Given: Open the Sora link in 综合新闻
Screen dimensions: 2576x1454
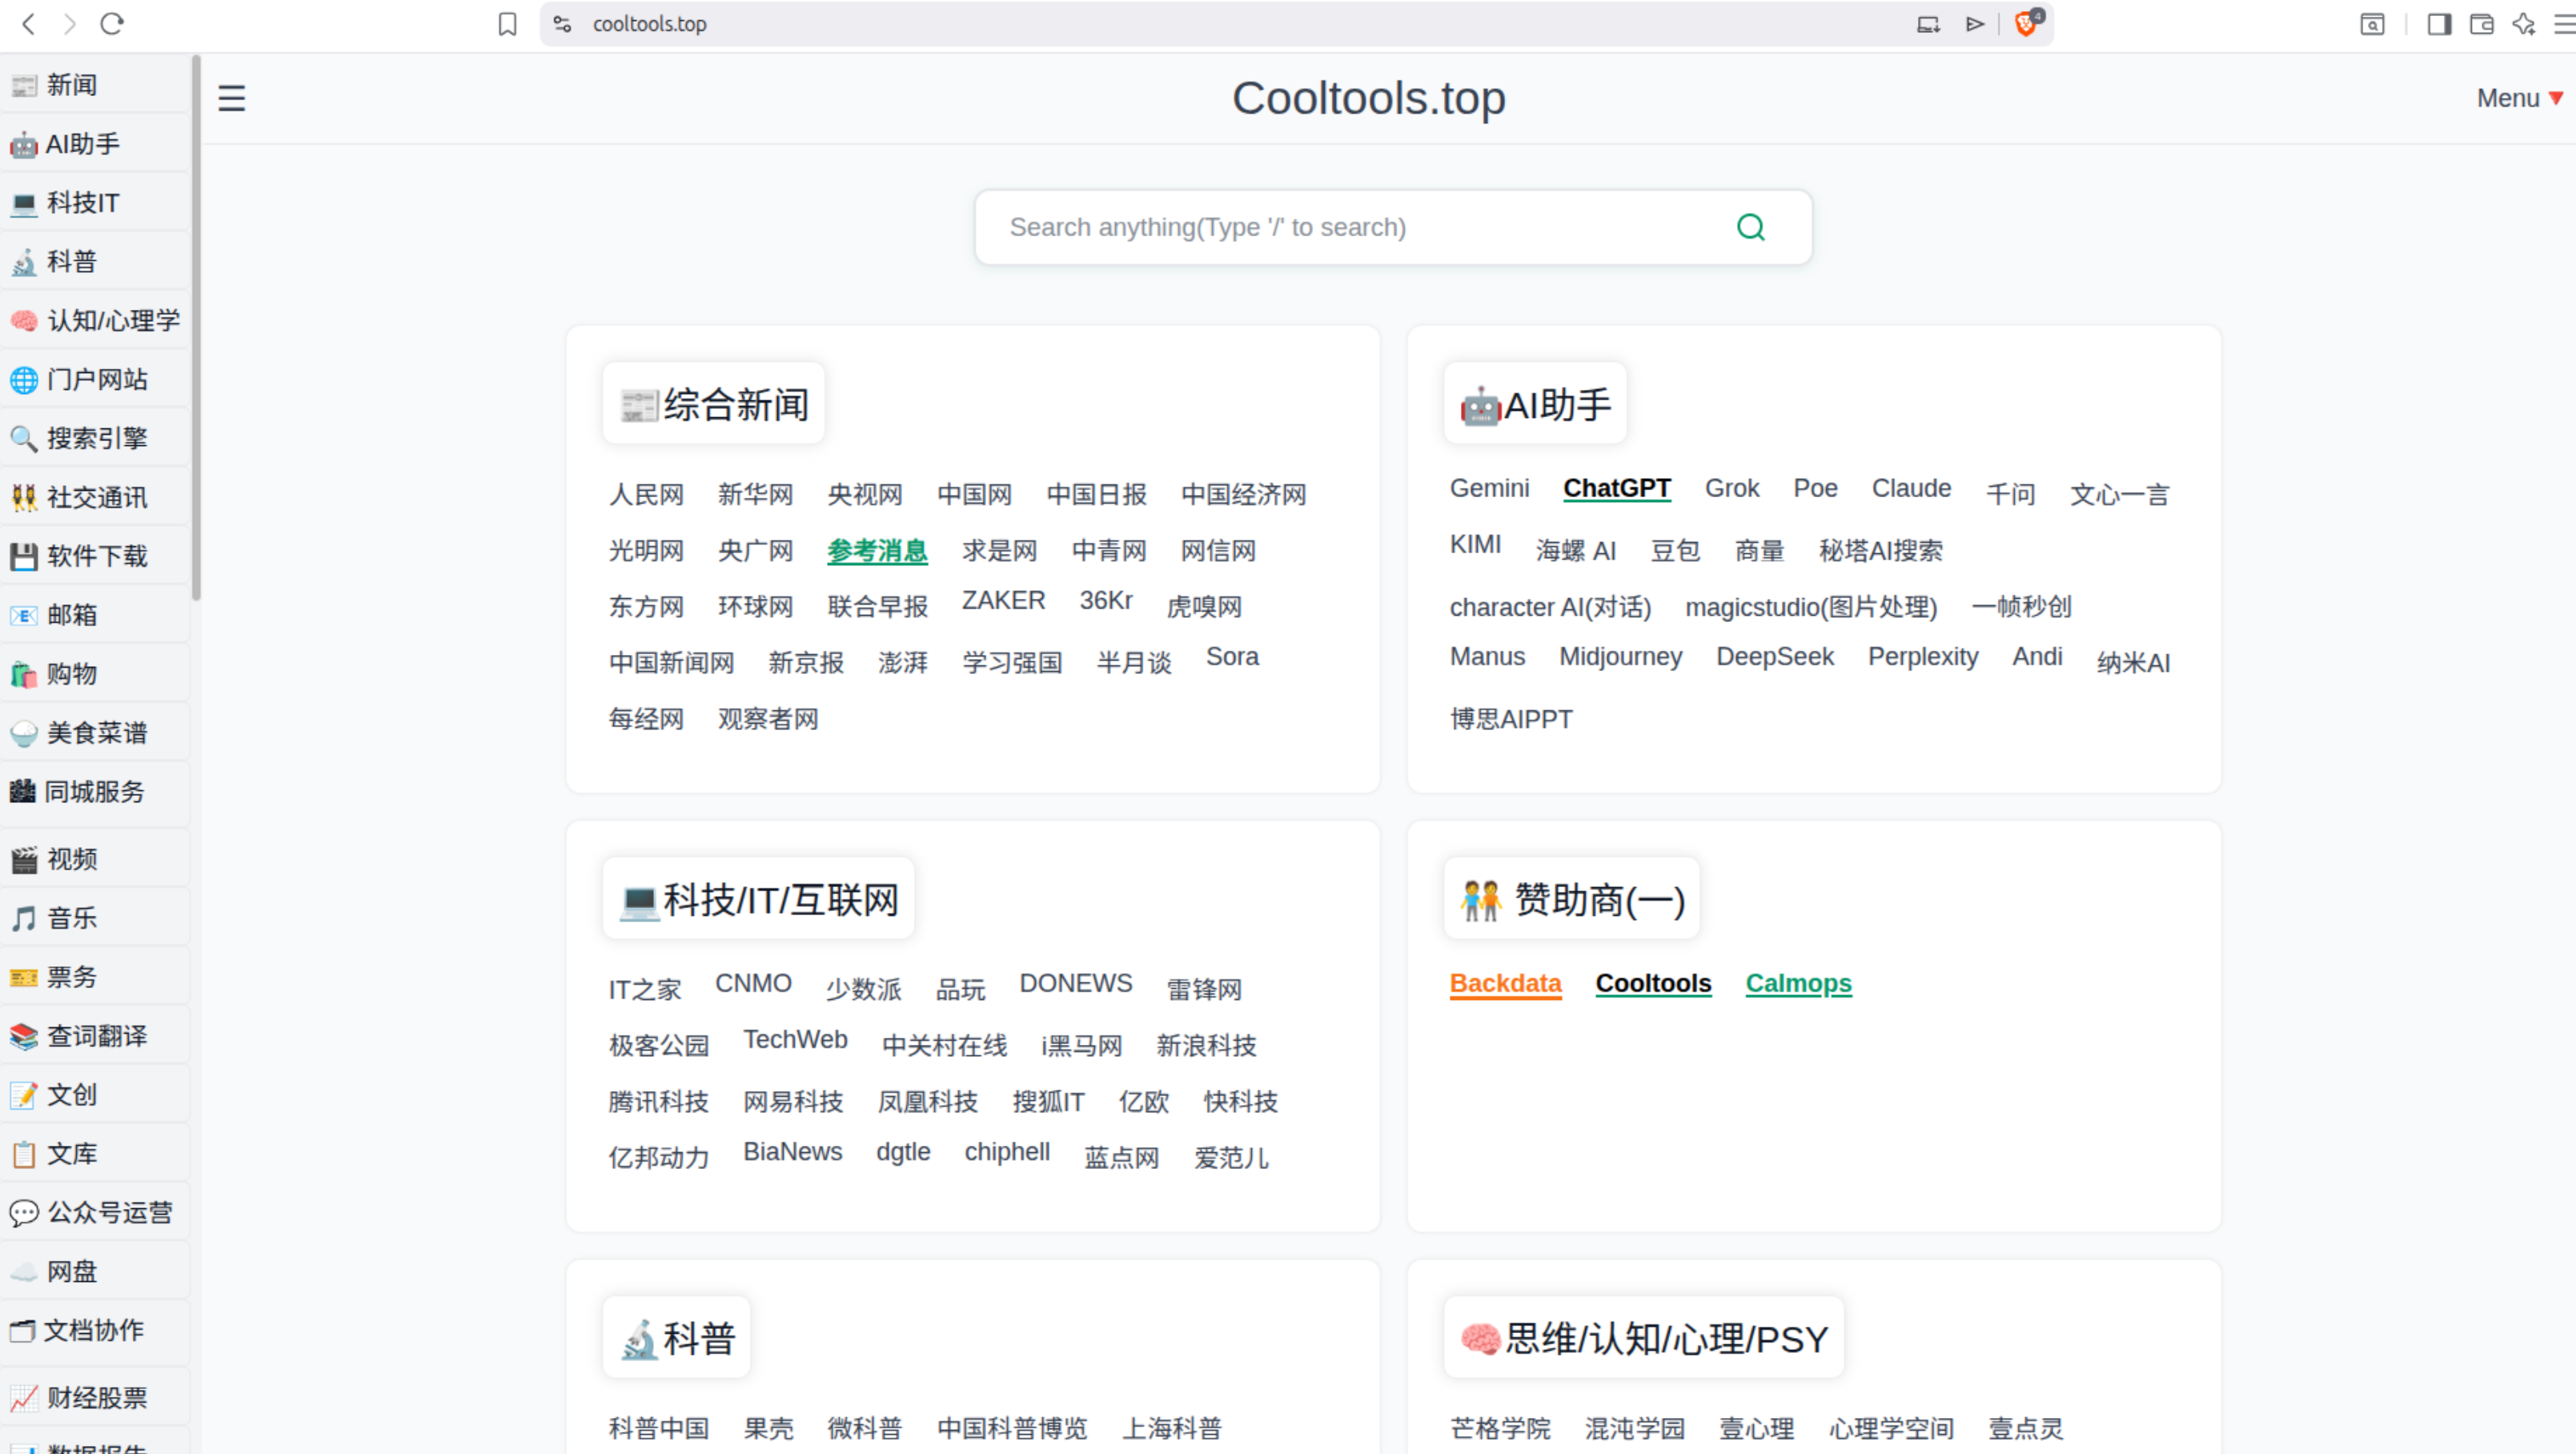Looking at the screenshot, I should [1232, 657].
